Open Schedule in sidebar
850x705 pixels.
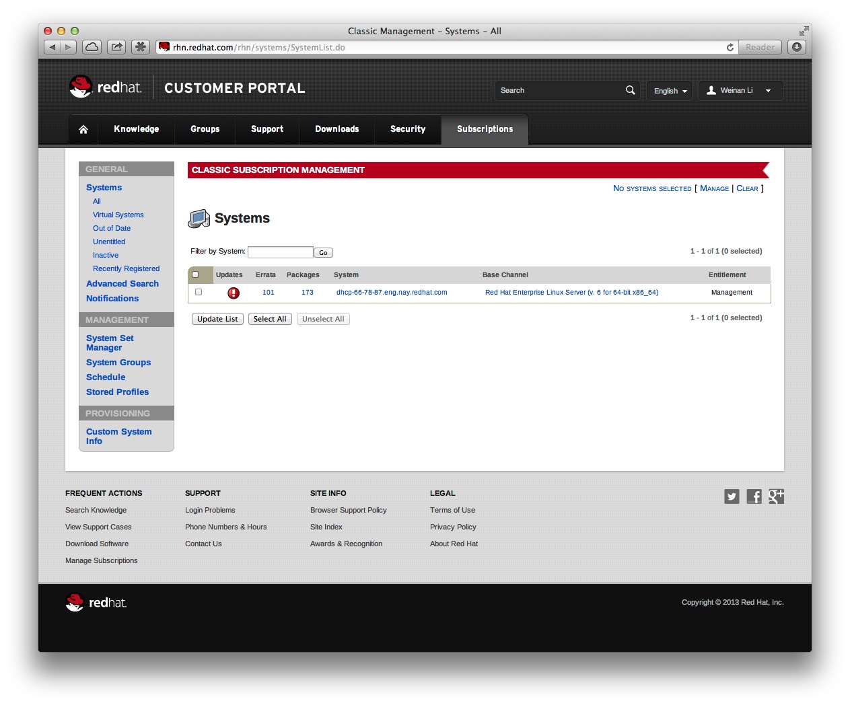tap(106, 377)
